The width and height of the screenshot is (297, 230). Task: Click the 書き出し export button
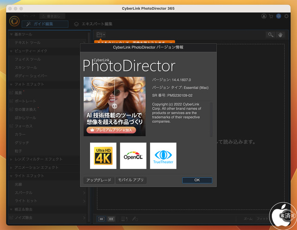52,16
